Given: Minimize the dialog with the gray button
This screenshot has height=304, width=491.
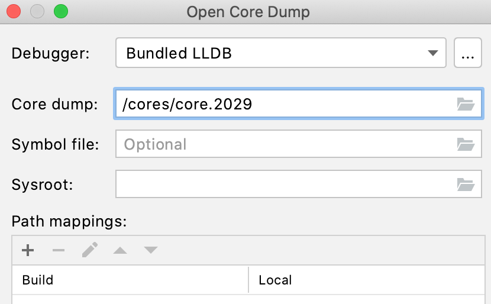Looking at the screenshot, I should (37, 11).
